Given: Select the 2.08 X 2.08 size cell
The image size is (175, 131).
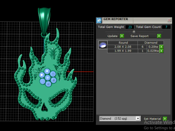Looking at the screenshot, I should (122, 47).
